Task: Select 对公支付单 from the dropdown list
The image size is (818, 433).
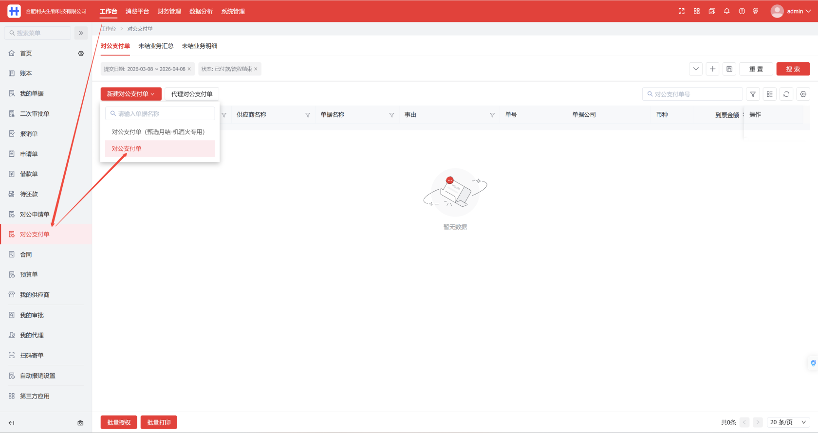Action: coord(127,149)
